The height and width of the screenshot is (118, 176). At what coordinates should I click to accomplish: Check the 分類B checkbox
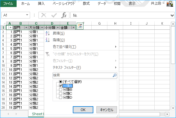[x=60, y=89]
